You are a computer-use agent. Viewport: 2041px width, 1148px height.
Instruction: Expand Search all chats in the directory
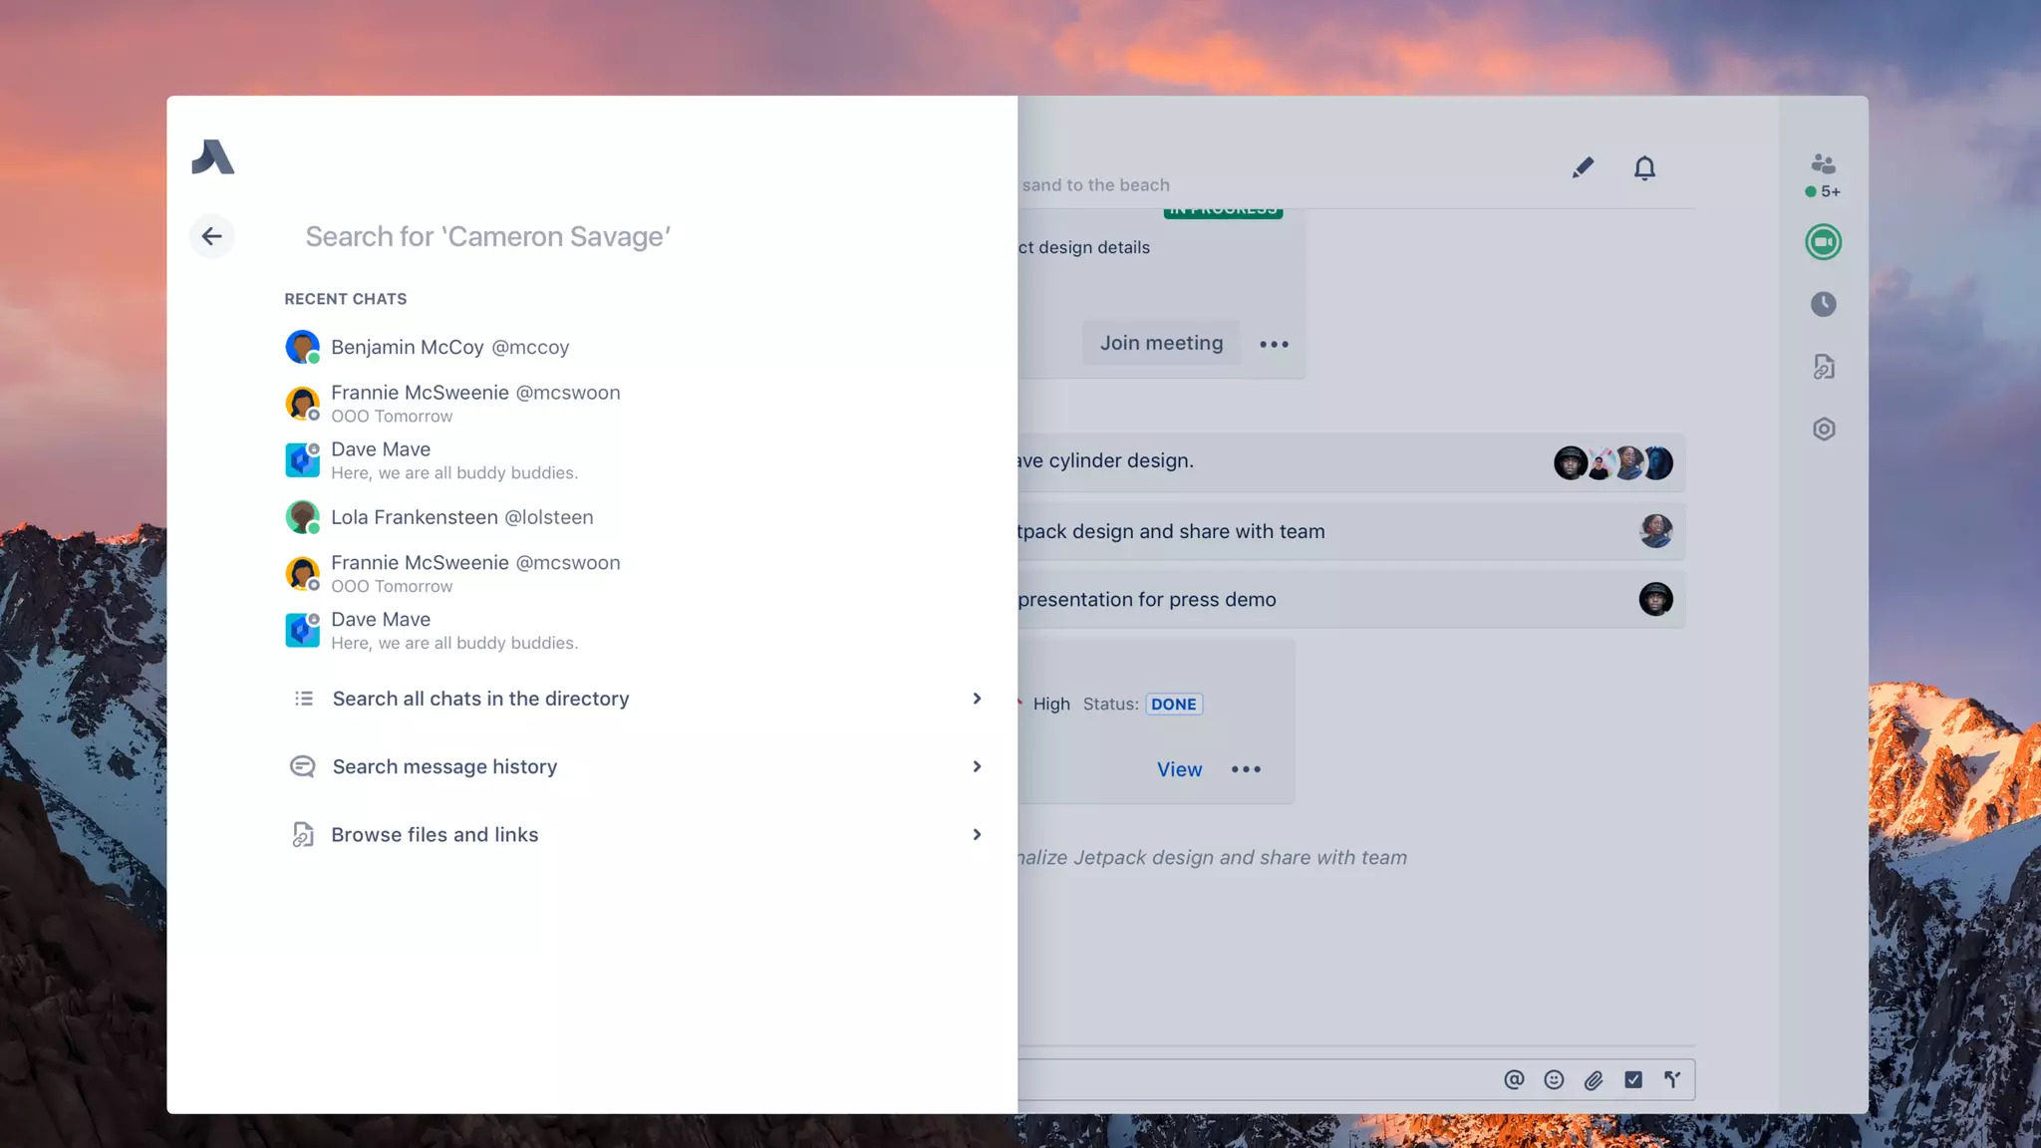coord(976,699)
